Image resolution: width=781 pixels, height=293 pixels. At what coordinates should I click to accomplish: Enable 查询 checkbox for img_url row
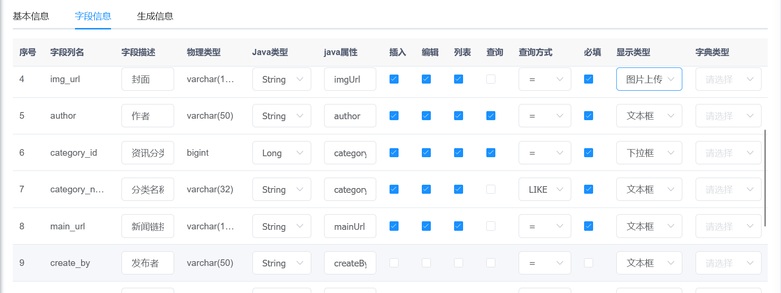pos(491,79)
